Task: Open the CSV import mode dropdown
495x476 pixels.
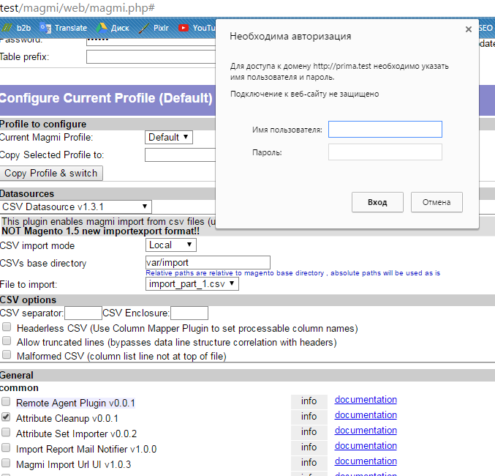Action: click(x=171, y=245)
